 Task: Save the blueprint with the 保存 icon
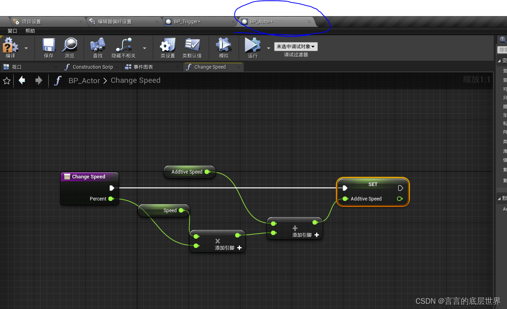point(48,47)
